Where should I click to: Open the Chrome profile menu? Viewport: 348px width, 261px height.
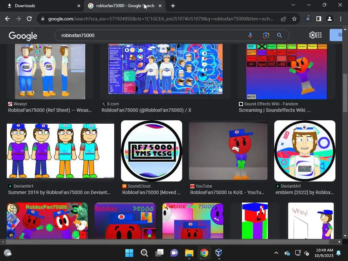(x=330, y=19)
